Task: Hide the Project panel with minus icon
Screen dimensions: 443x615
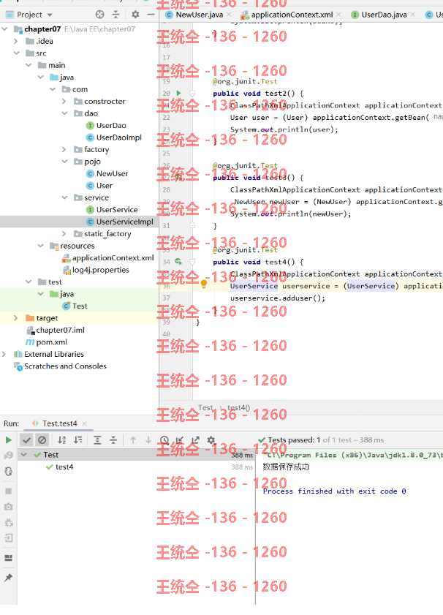Action: click(151, 15)
